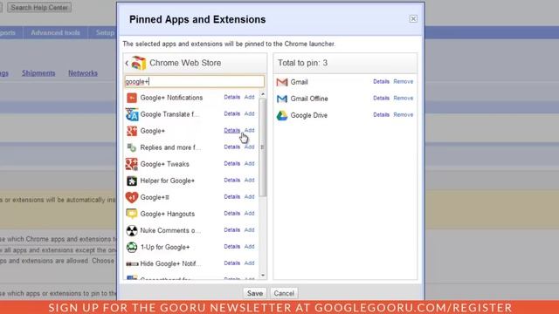
Task: Open Details for the Google+ app
Action: [231, 131]
